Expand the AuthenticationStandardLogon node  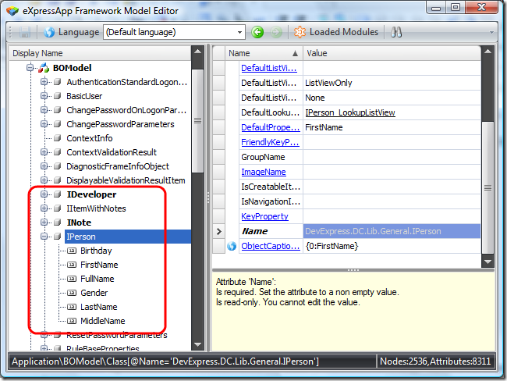click(44, 82)
